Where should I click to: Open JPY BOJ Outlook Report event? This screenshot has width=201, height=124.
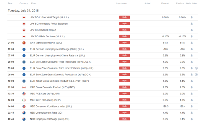coord(43,30)
